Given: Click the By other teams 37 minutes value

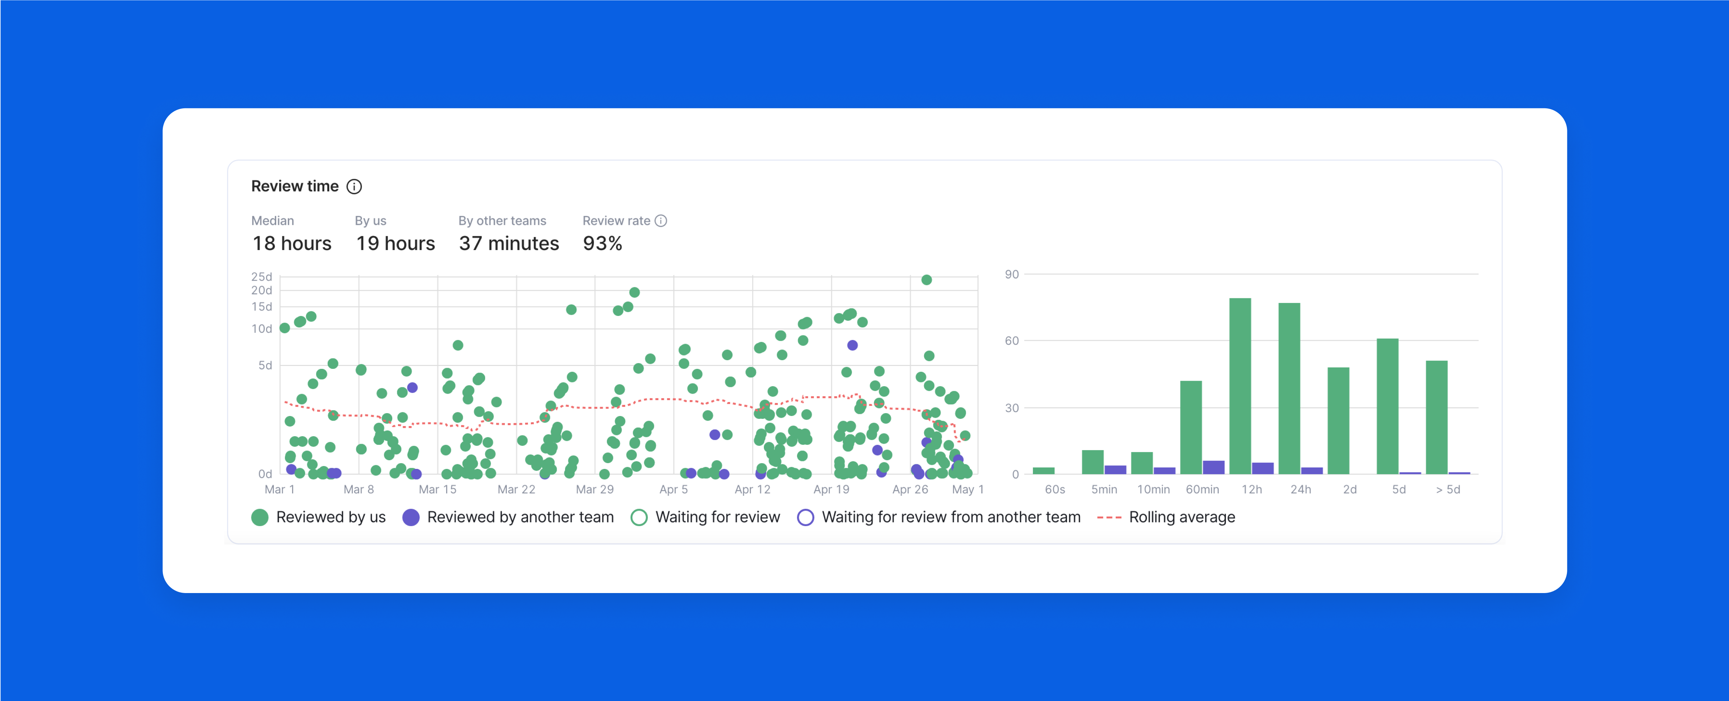Looking at the screenshot, I should 508,244.
